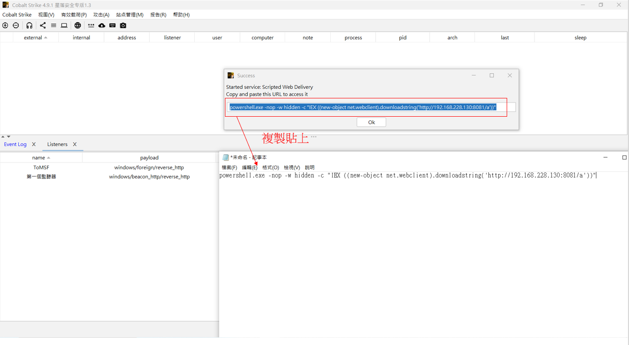Click Ok in the Success dialog
The height and width of the screenshot is (345, 629).
tap(372, 122)
